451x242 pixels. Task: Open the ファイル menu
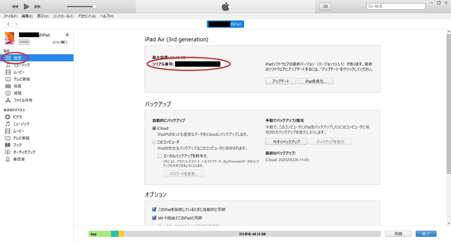coord(10,16)
